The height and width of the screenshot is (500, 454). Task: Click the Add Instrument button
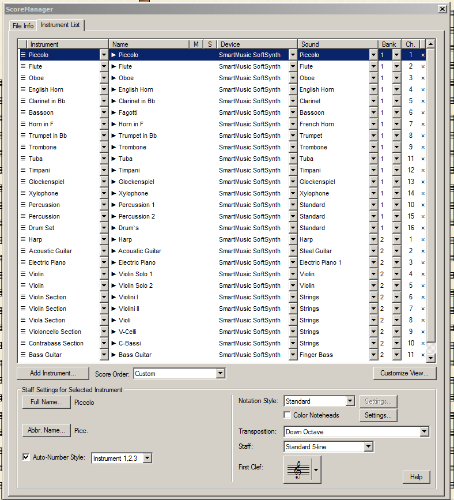52,374
